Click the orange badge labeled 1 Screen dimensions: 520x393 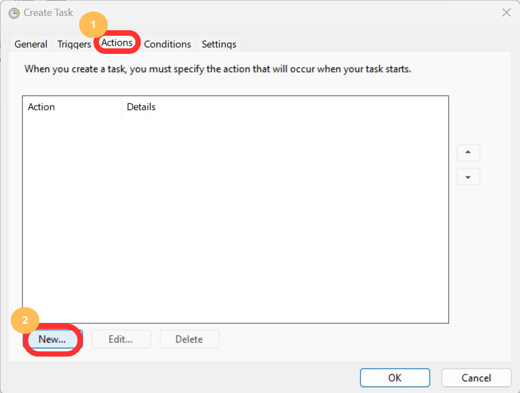pos(93,25)
